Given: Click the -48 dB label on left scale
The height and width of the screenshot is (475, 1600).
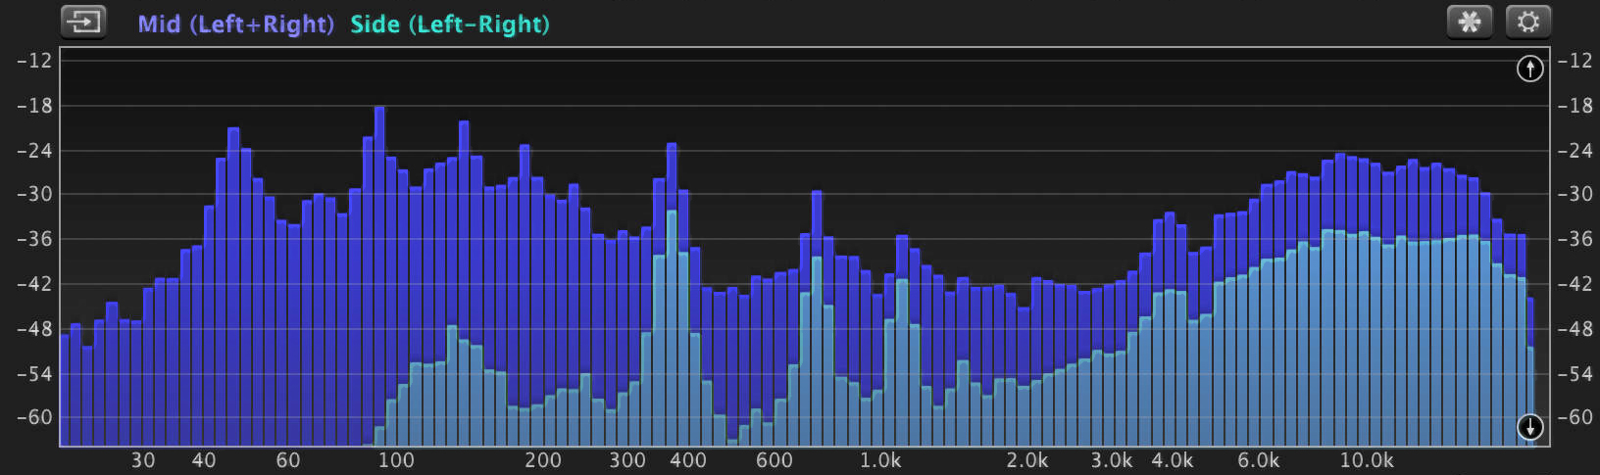Looking at the screenshot, I should [x=34, y=329].
